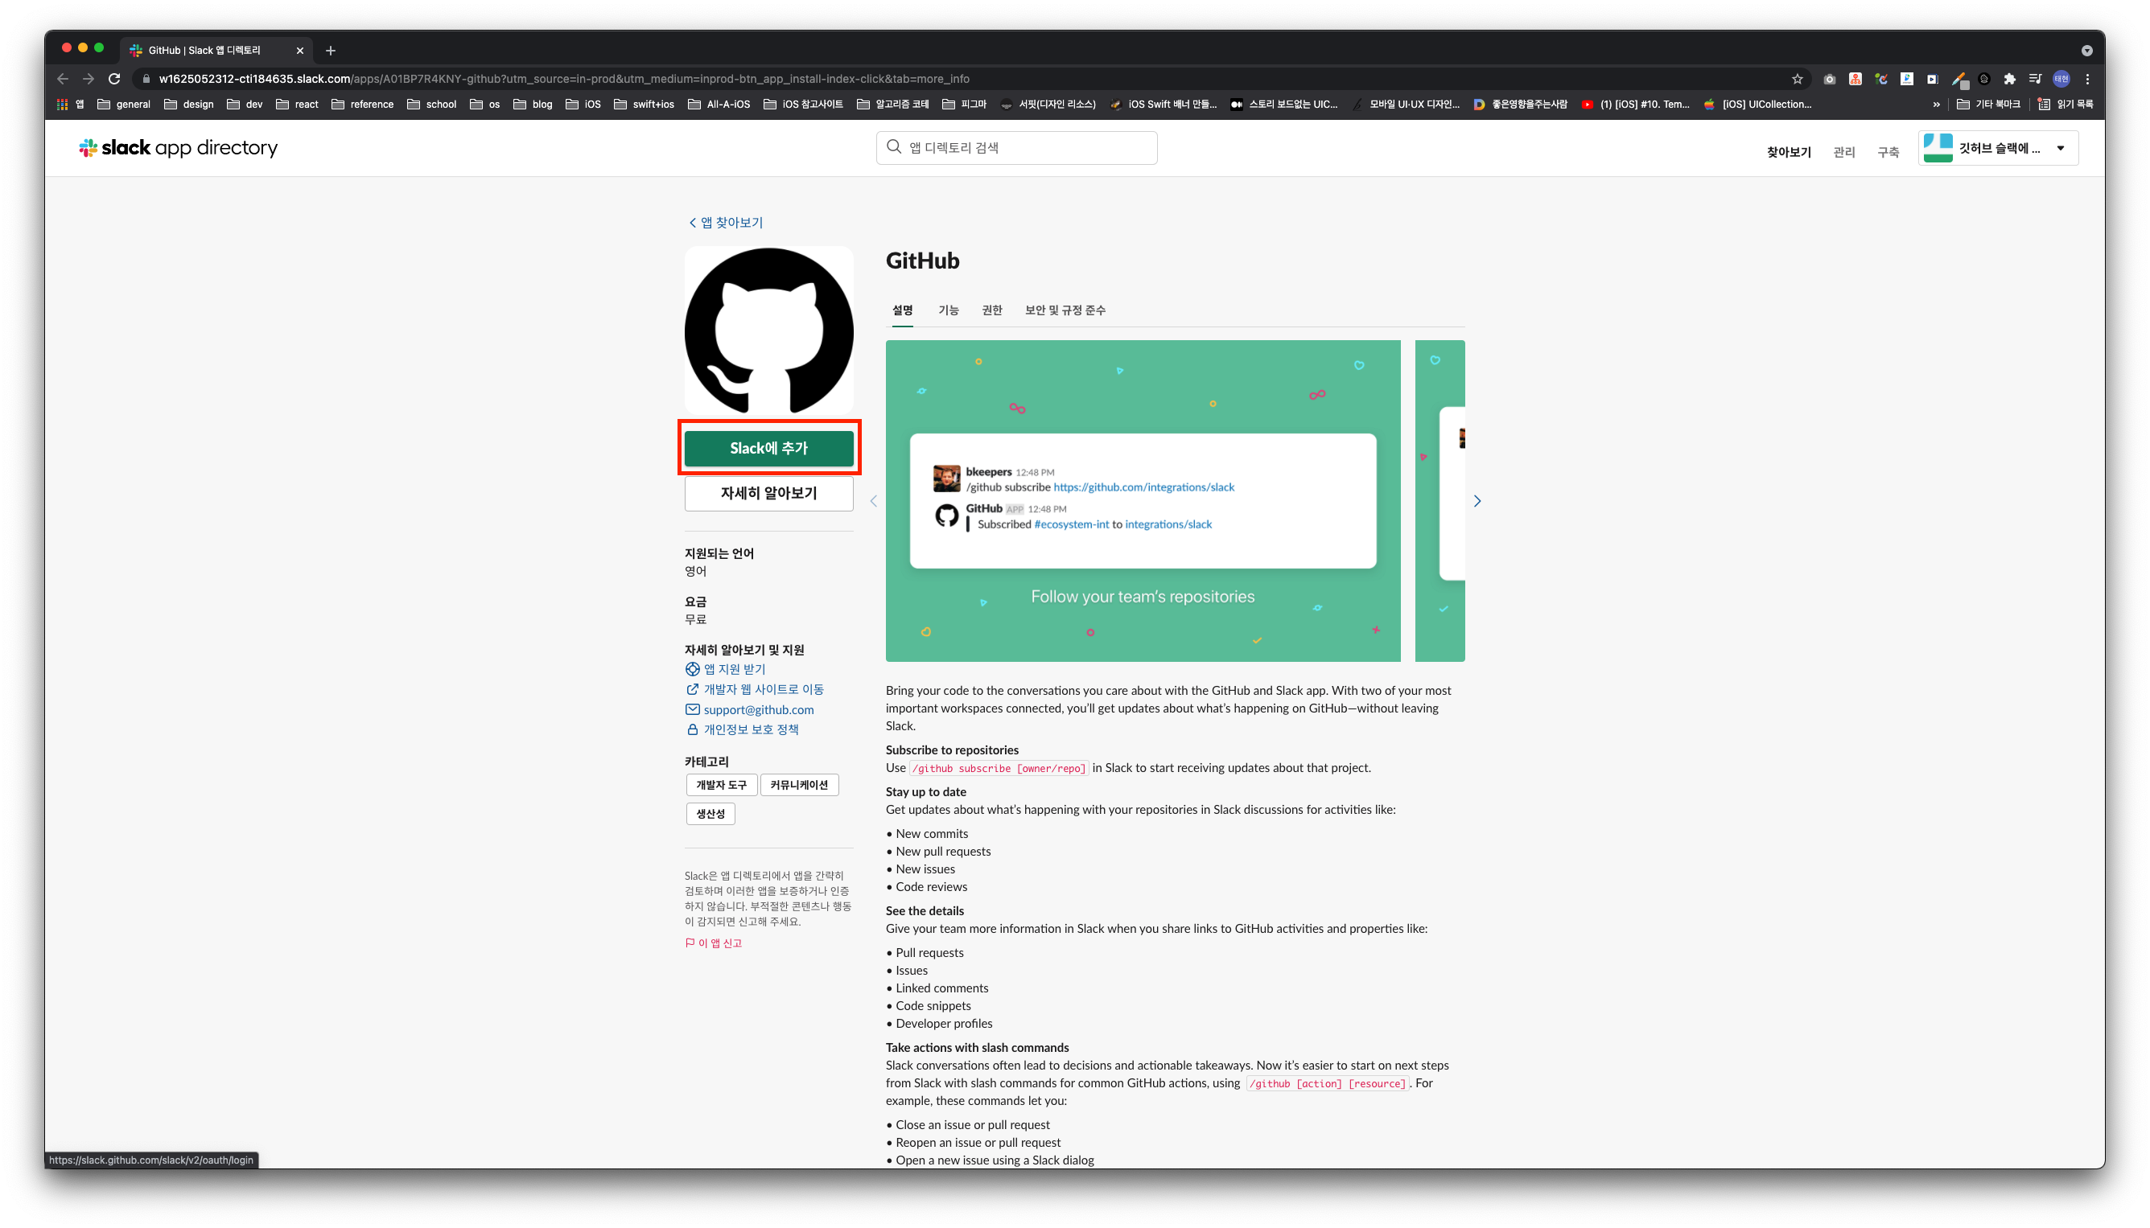
Task: Open the Chrome three-dot menu
Action: [2087, 79]
